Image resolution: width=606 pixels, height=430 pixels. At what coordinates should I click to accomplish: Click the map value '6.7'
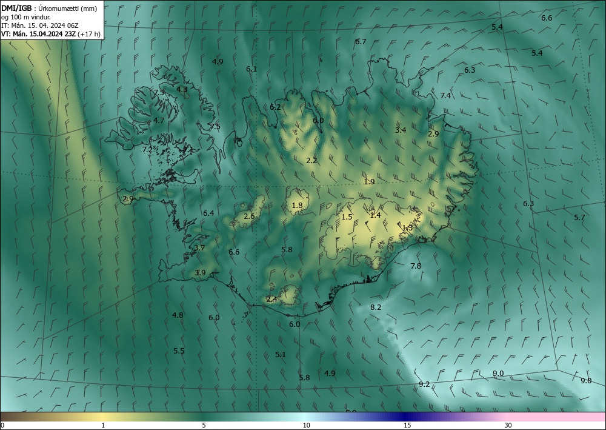coord(361,41)
